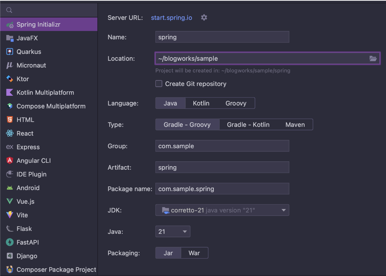This screenshot has width=386, height=276.
Task: Set packaging to Jar
Action: [x=169, y=253]
